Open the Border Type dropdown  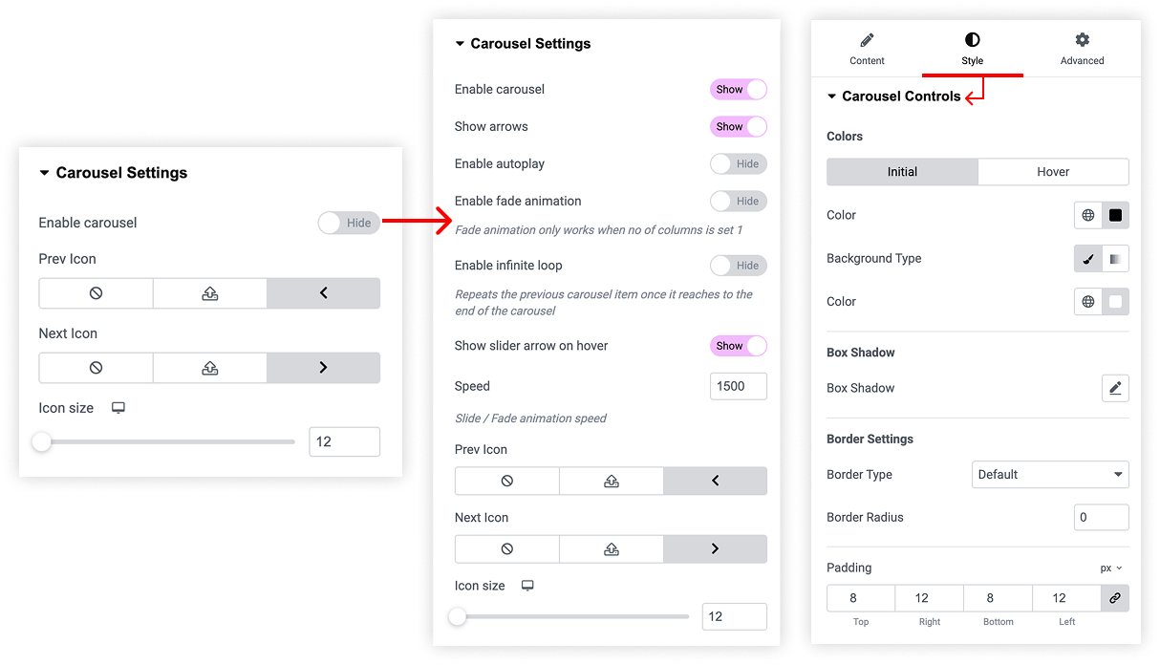(1050, 475)
